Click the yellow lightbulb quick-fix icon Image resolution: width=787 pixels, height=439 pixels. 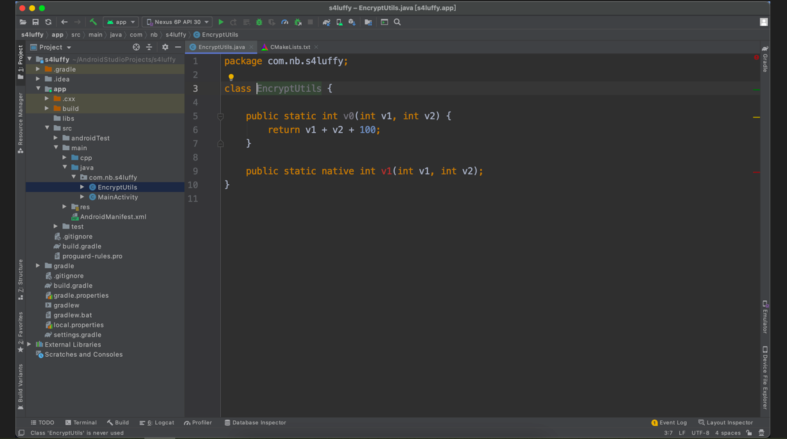(231, 77)
